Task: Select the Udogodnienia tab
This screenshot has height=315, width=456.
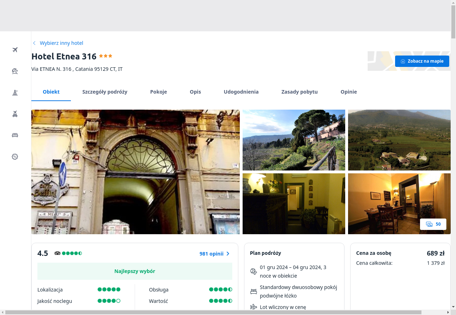Action: tap(241, 92)
